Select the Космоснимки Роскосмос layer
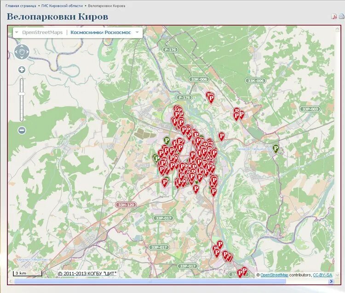Image resolution: width=345 pixels, height=293 pixels. click(101, 32)
